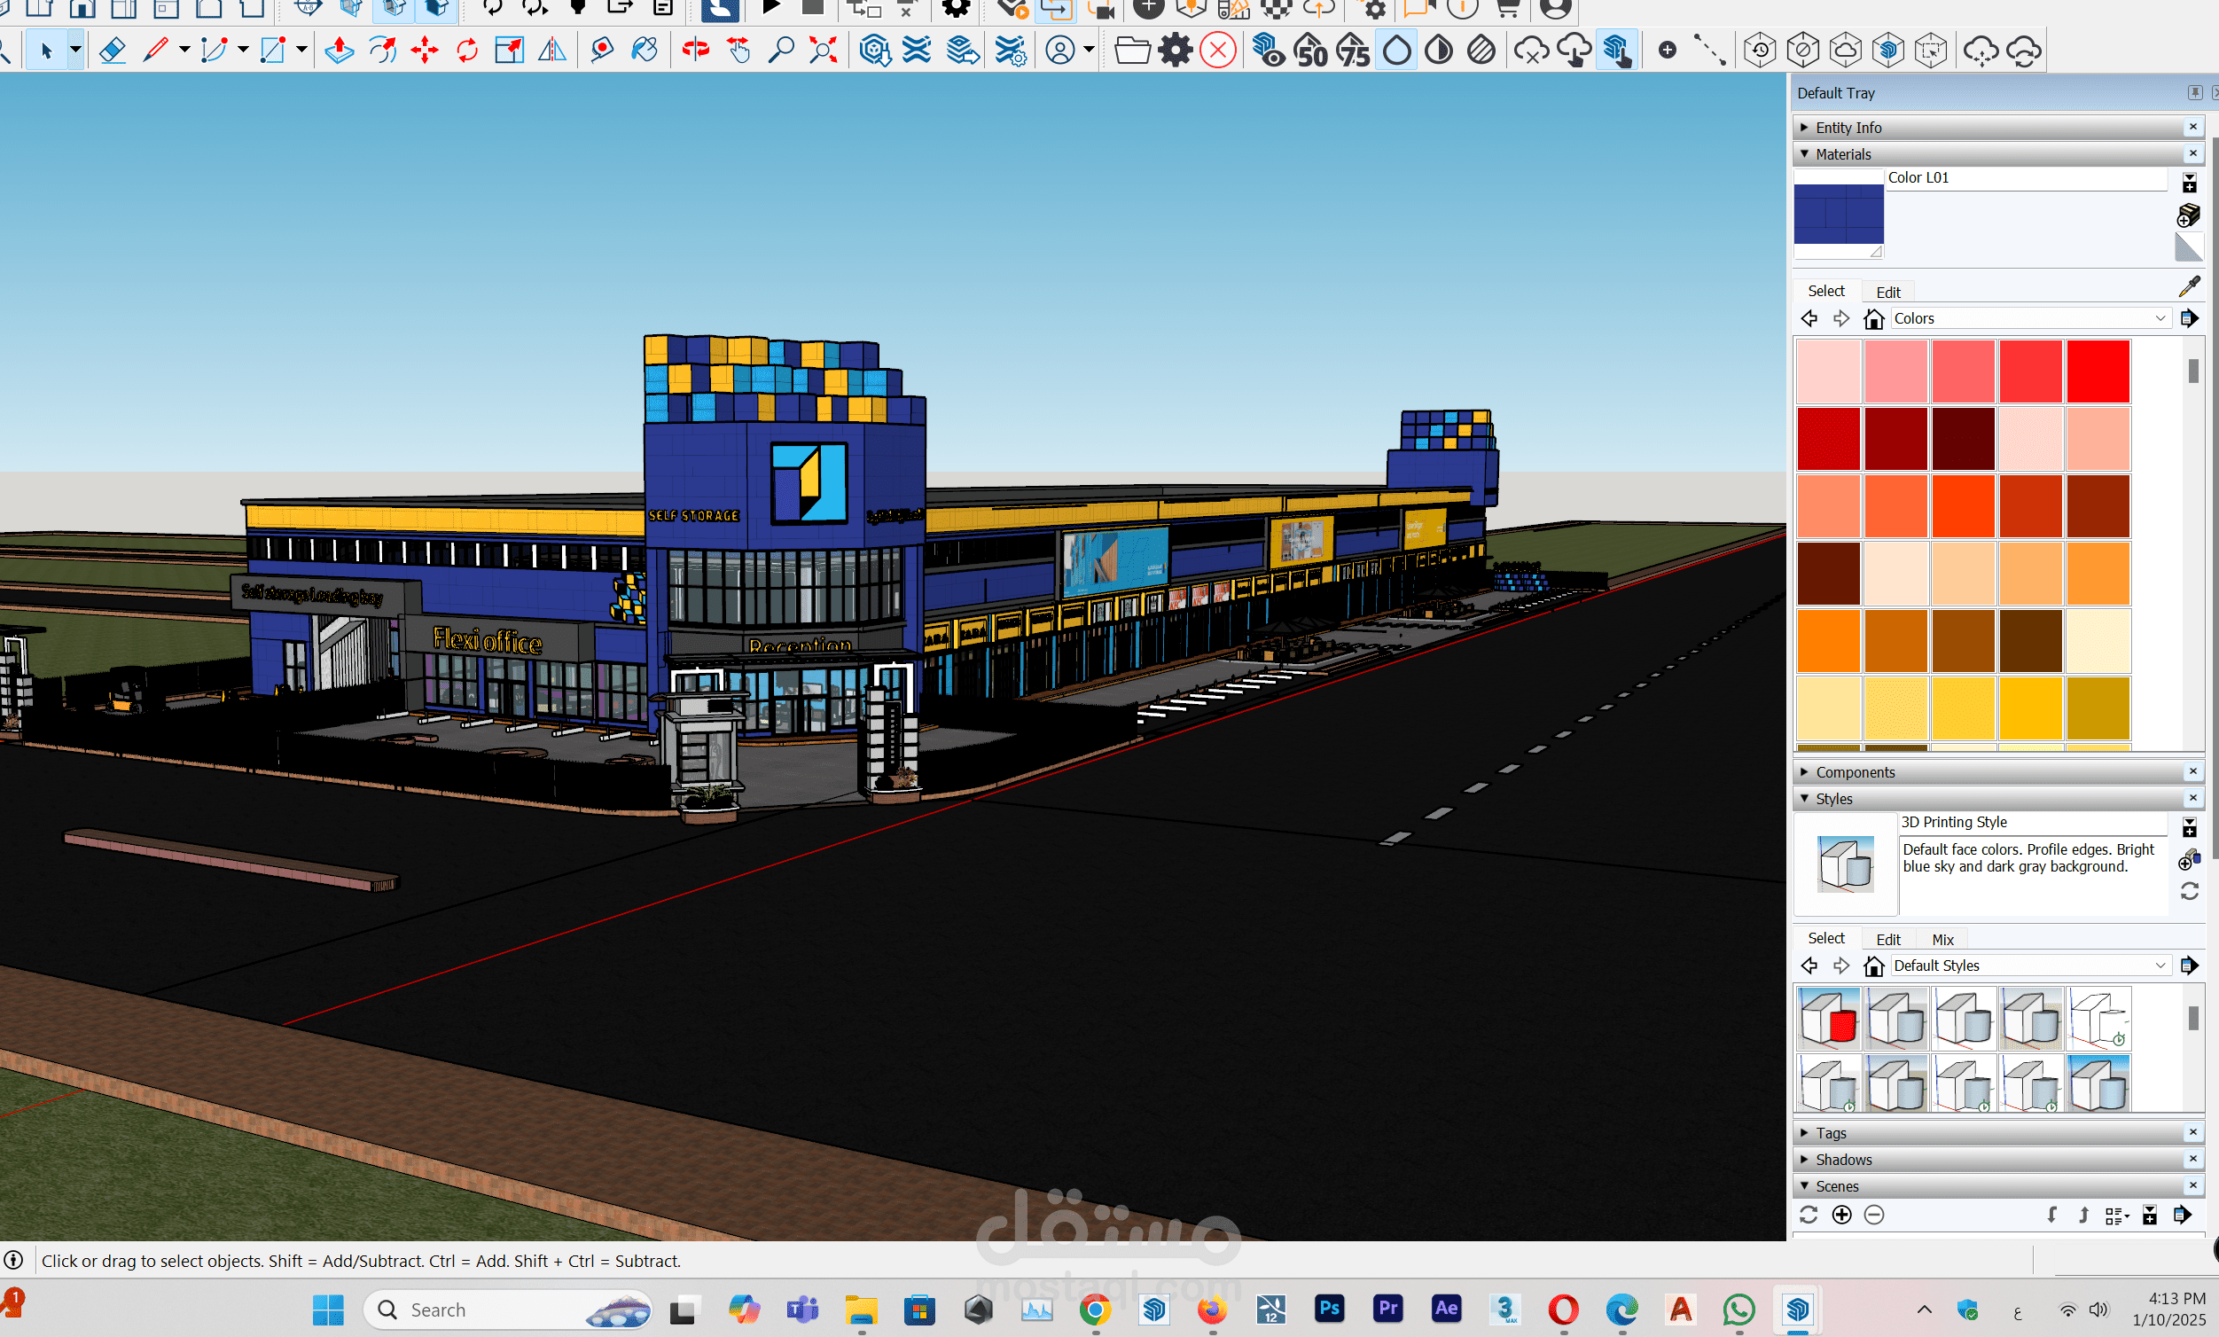This screenshot has width=2219, height=1337.
Task: Add a new scene
Action: [x=1841, y=1215]
